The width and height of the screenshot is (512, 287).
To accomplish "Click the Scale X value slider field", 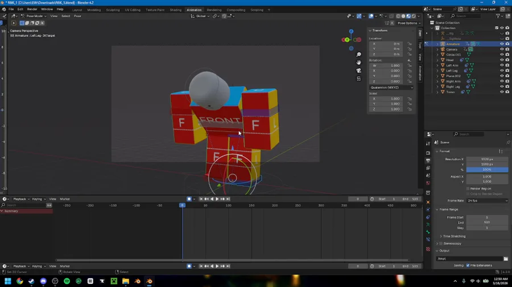I will tap(386, 99).
